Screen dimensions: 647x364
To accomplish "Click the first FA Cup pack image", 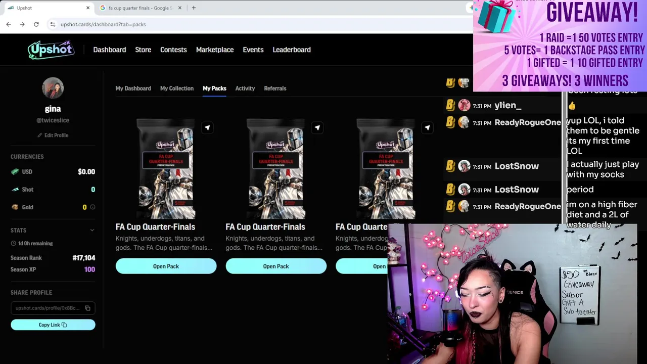I will (166, 169).
